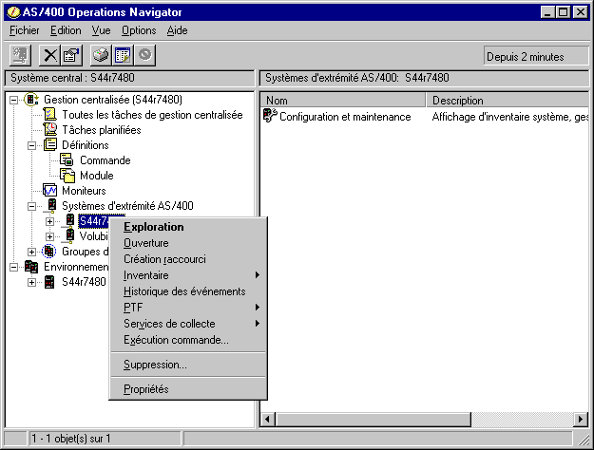Sort by the Nom column header

pyautogui.click(x=343, y=101)
